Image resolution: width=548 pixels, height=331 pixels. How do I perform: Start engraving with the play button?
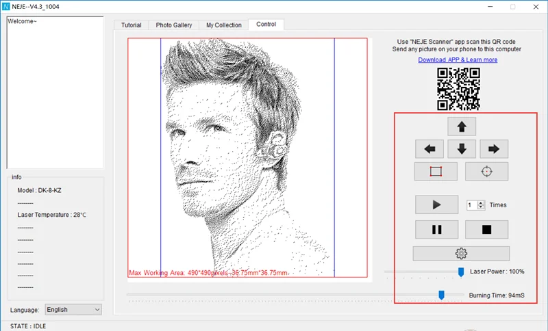pyautogui.click(x=436, y=204)
